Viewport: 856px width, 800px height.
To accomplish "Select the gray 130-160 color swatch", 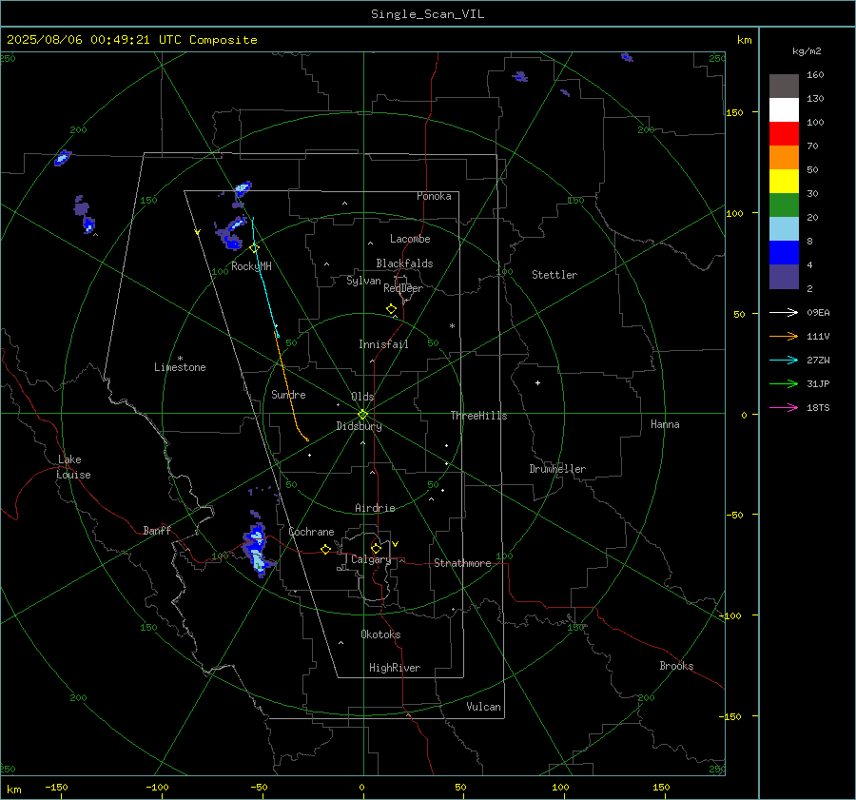I will pyautogui.click(x=784, y=87).
